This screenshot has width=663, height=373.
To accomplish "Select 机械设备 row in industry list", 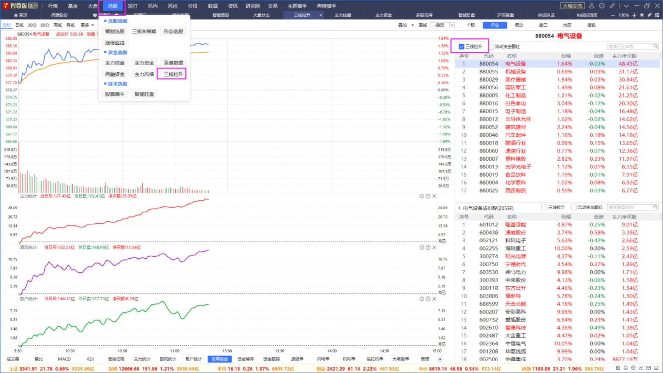I will click(557, 72).
